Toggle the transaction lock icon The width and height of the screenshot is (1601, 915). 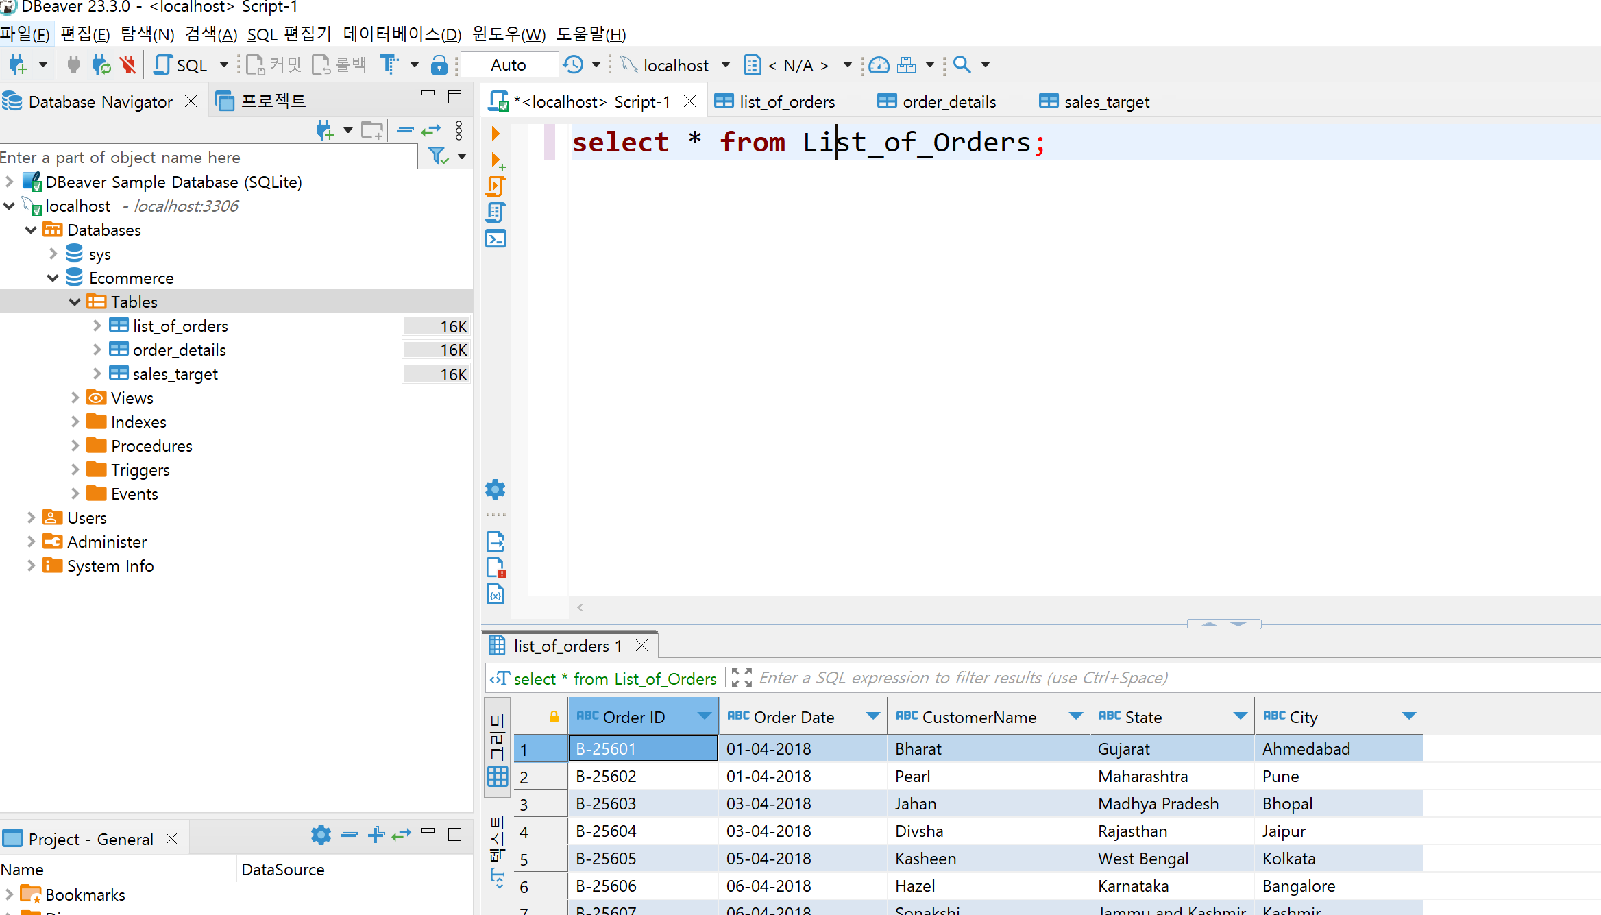click(x=439, y=65)
